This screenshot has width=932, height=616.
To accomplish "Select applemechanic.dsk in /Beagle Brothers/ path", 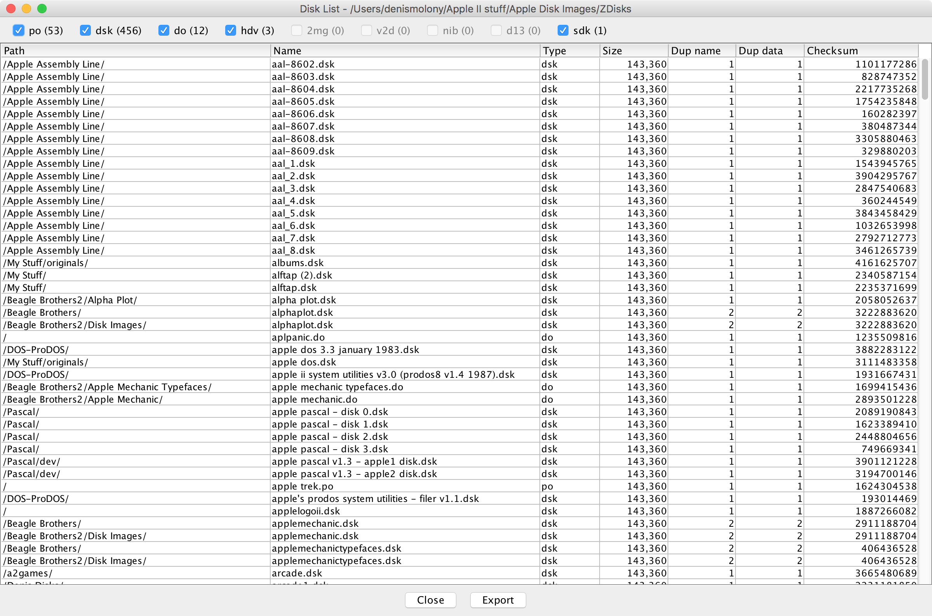I will pyautogui.click(x=460, y=523).
